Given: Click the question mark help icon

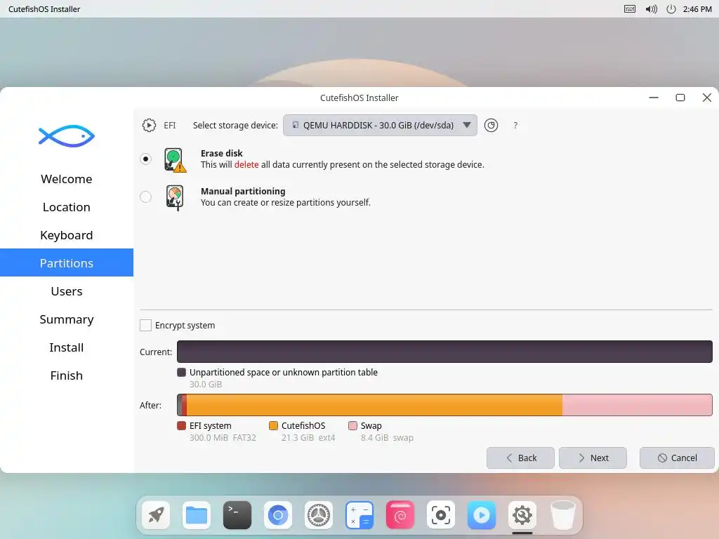Looking at the screenshot, I should 515,125.
